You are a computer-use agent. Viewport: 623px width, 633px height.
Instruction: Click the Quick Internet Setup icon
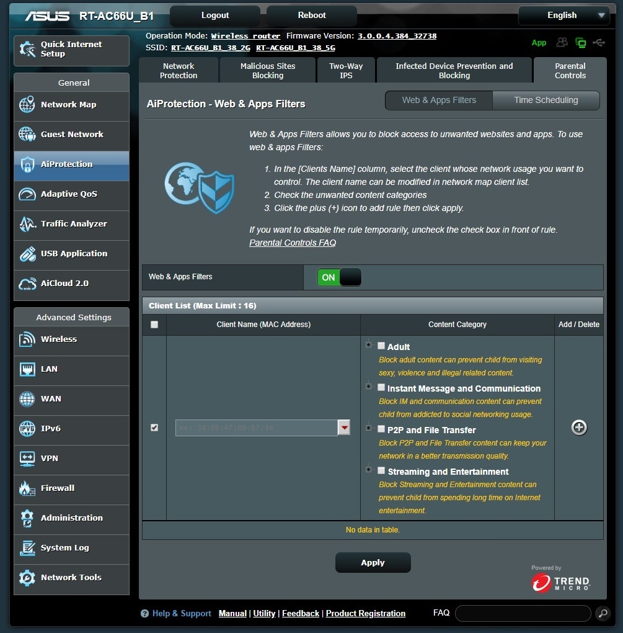[27, 49]
